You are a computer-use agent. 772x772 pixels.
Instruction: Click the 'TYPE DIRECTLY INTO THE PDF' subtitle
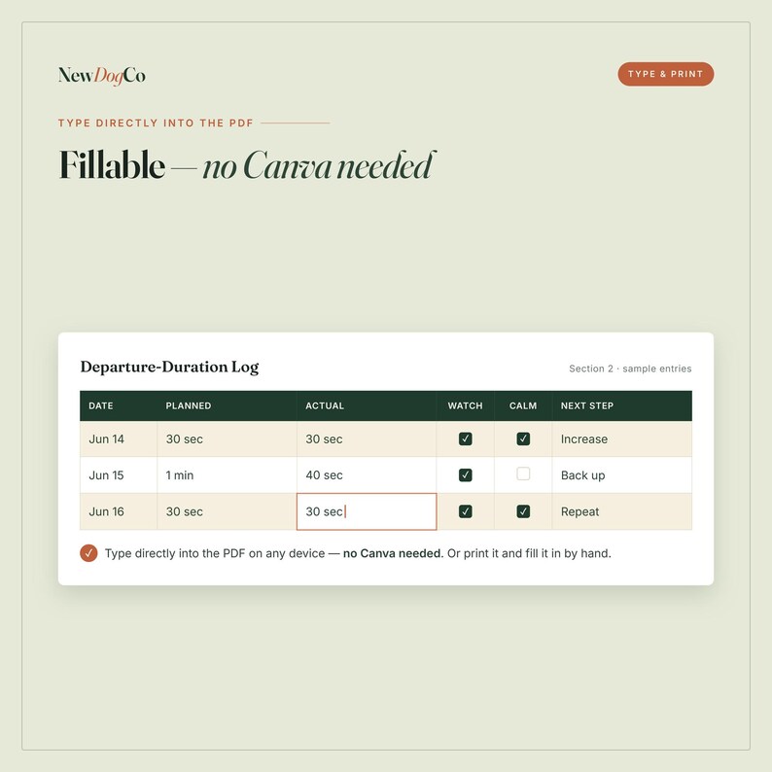pyautogui.click(x=156, y=123)
